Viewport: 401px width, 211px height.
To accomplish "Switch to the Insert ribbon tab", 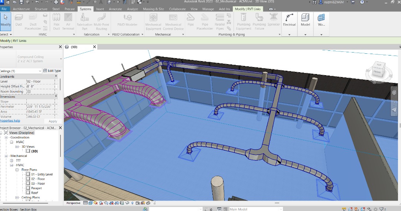I will click(x=100, y=9).
